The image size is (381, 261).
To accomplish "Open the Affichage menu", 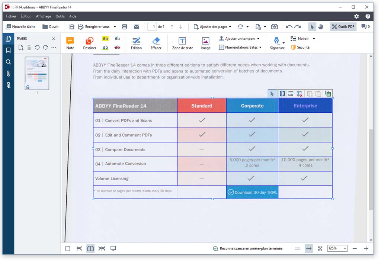I will click(x=44, y=16).
